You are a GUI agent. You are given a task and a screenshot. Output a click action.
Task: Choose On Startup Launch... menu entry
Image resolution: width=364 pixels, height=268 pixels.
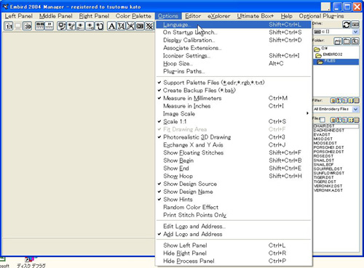233,33
